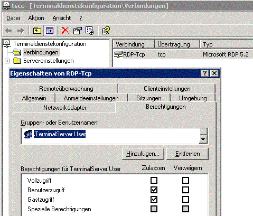Toggle the console tree pane icon

pyautogui.click(x=50, y=31)
